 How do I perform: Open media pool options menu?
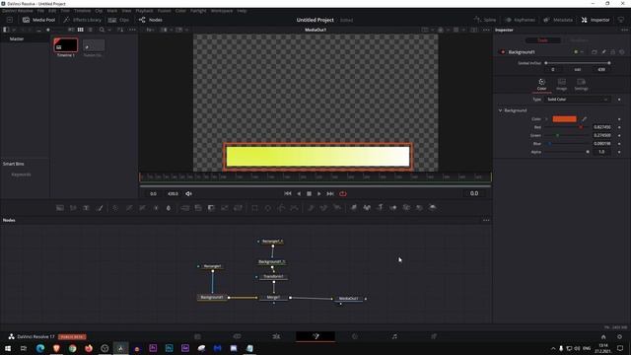coord(132,30)
